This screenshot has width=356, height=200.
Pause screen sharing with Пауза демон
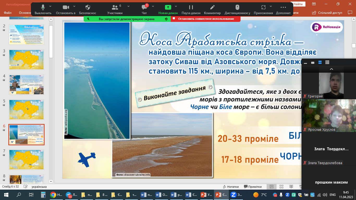tap(191, 9)
